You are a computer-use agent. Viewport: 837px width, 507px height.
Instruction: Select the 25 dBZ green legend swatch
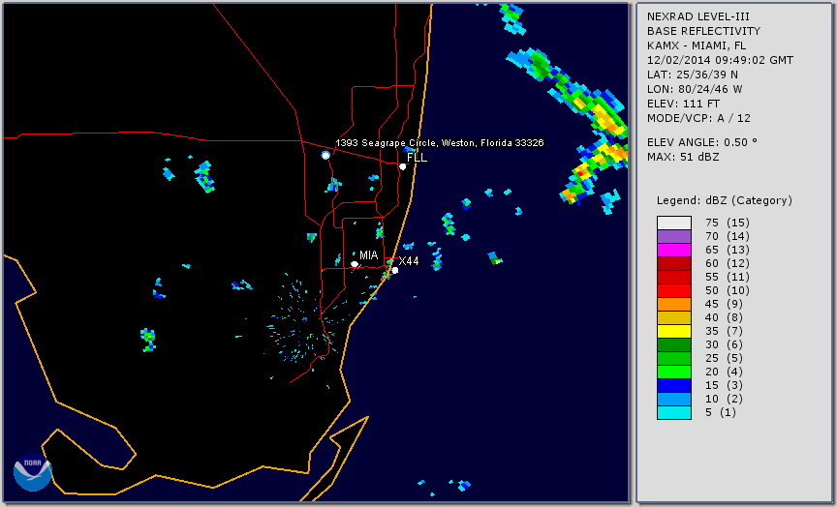tap(674, 358)
